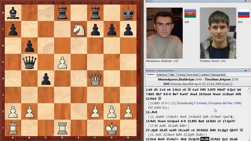Viewport: 251px width, 141px height.
Task: Click the Drozdovskij,Y-Smeets,J game reference
Action: (193, 103)
